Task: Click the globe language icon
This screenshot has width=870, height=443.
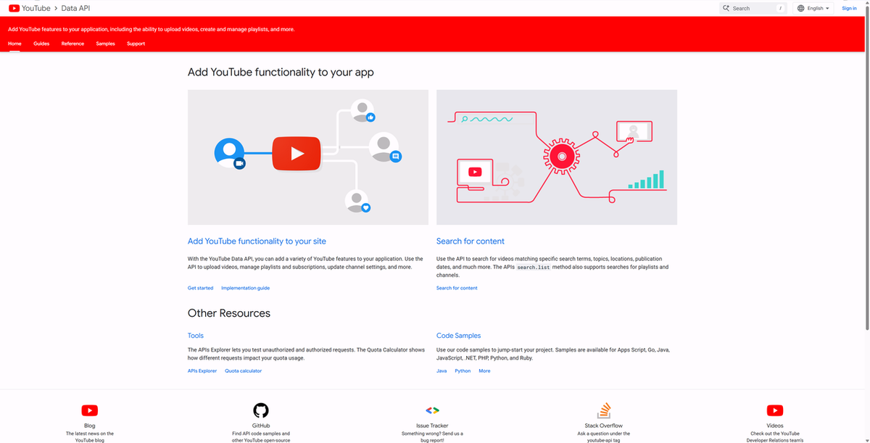Action: tap(801, 8)
